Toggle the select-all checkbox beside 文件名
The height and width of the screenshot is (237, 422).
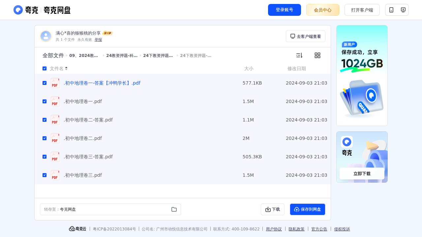[45, 68]
